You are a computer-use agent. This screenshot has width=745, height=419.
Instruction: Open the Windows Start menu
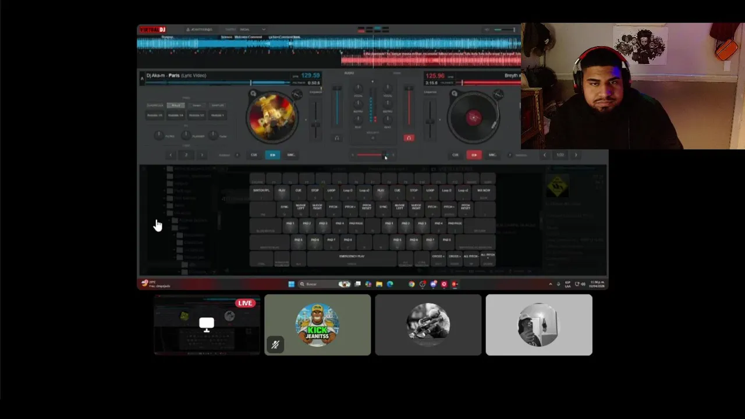(x=291, y=284)
